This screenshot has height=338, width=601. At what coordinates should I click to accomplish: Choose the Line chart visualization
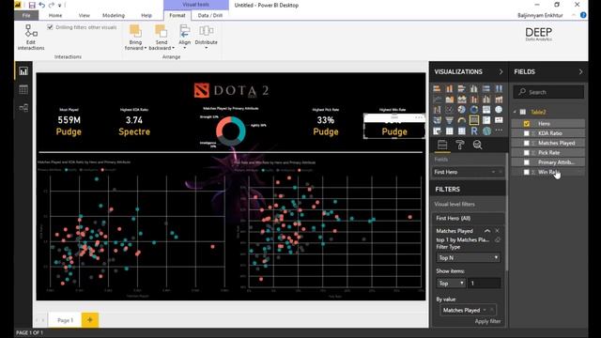pyautogui.click(x=437, y=100)
